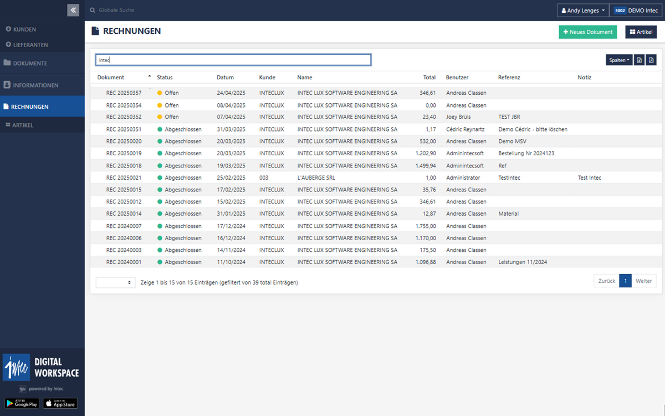Open the Google Play badge

pyautogui.click(x=22, y=403)
